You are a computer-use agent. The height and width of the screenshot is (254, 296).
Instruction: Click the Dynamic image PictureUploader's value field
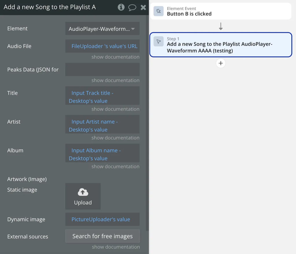click(x=102, y=219)
